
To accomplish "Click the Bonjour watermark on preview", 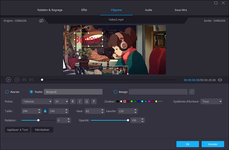I will 88,40.
